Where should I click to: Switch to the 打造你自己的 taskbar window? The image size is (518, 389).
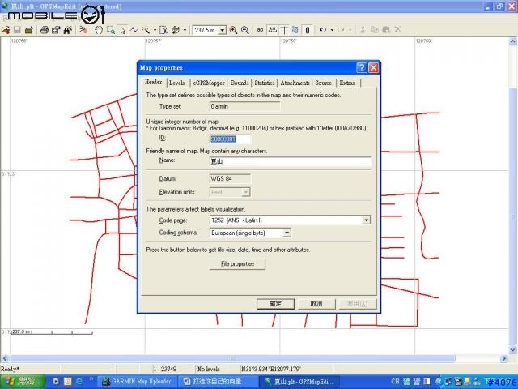218,382
